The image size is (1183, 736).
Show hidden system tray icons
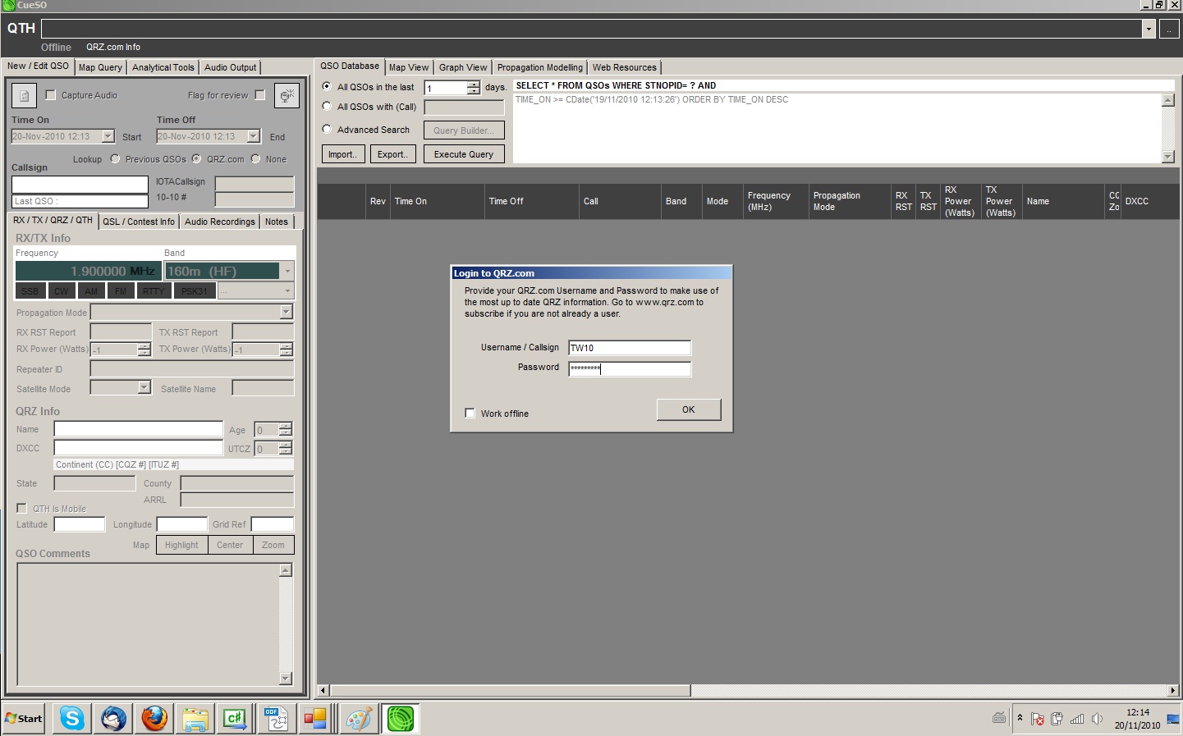(x=1020, y=718)
